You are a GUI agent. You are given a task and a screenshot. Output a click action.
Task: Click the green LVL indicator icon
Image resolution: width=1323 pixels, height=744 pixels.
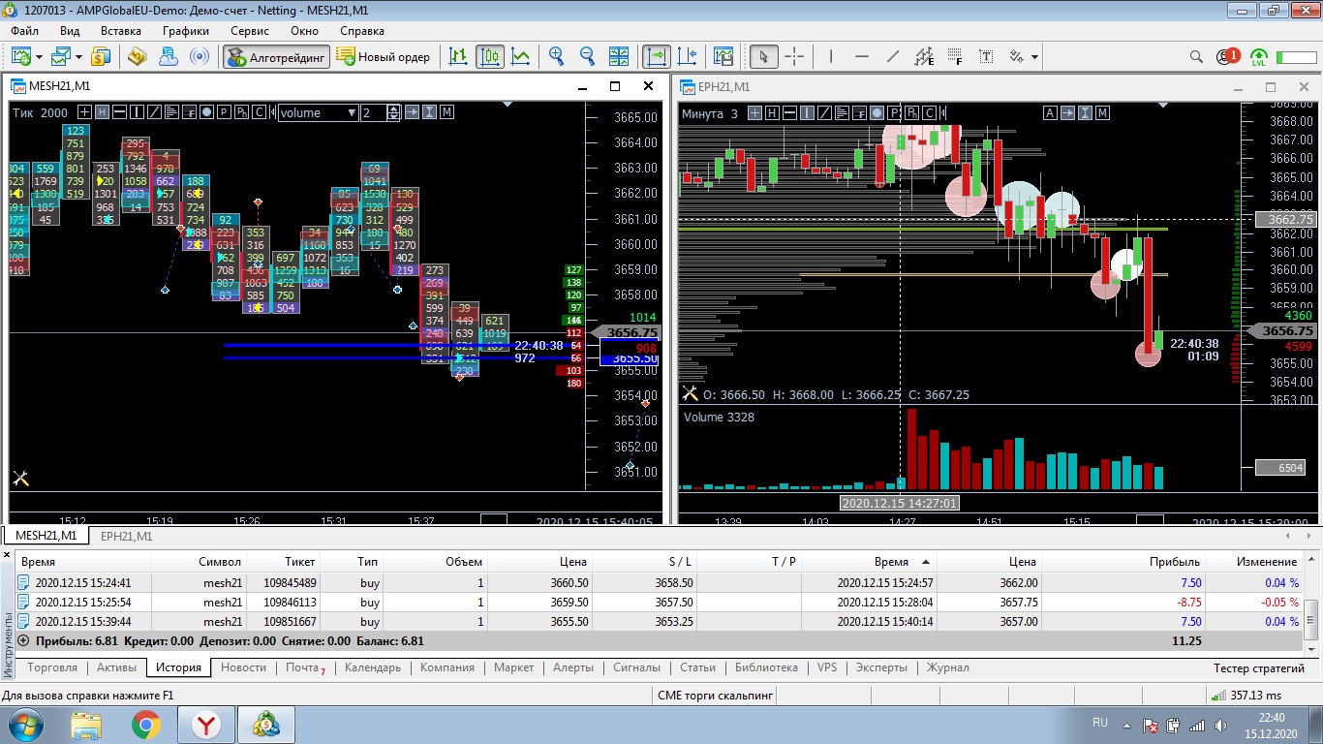pos(1259,57)
